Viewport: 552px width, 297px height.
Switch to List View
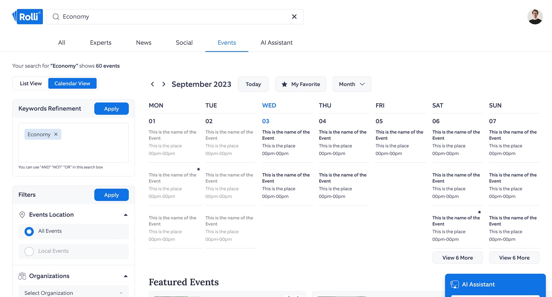31,83
